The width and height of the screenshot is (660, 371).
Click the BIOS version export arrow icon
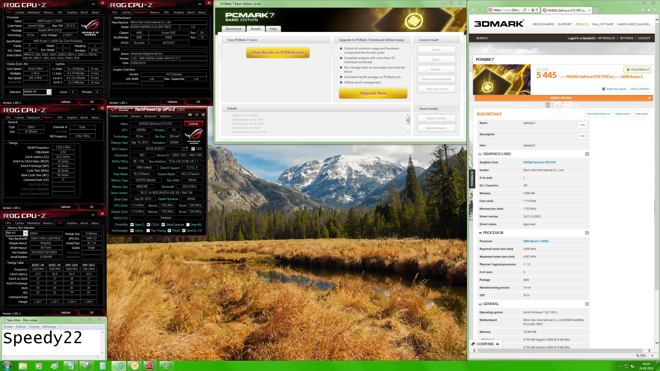pyautogui.click(x=185, y=149)
